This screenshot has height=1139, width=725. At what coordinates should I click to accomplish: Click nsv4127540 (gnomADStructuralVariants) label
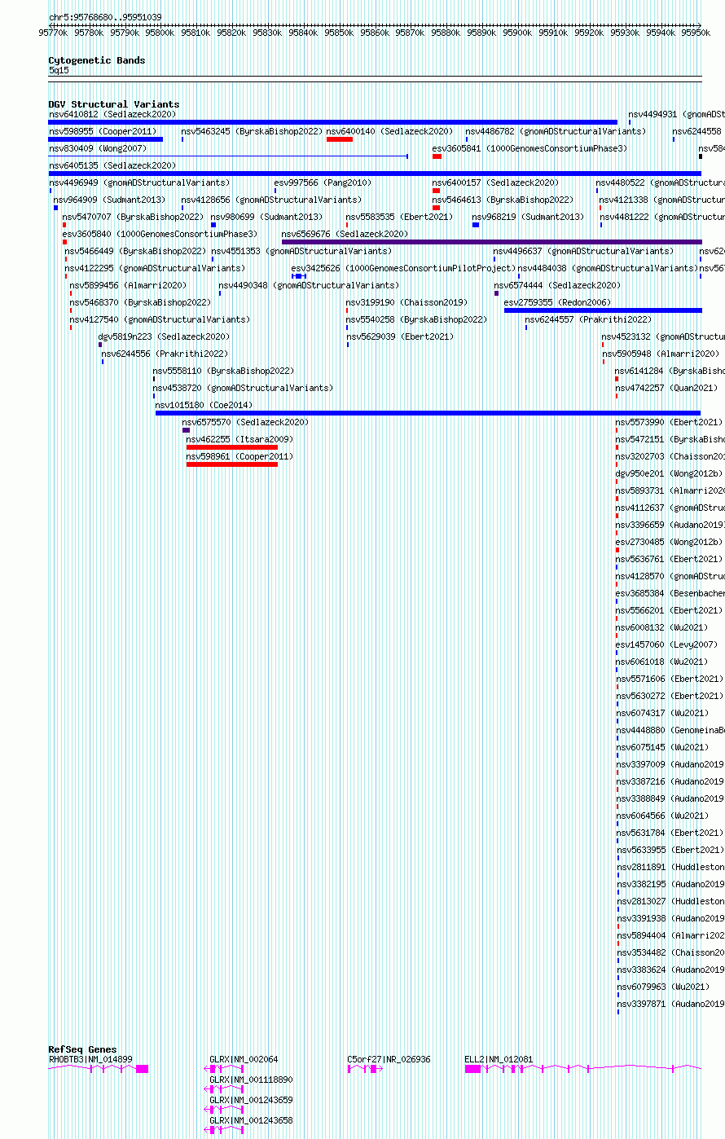160,319
